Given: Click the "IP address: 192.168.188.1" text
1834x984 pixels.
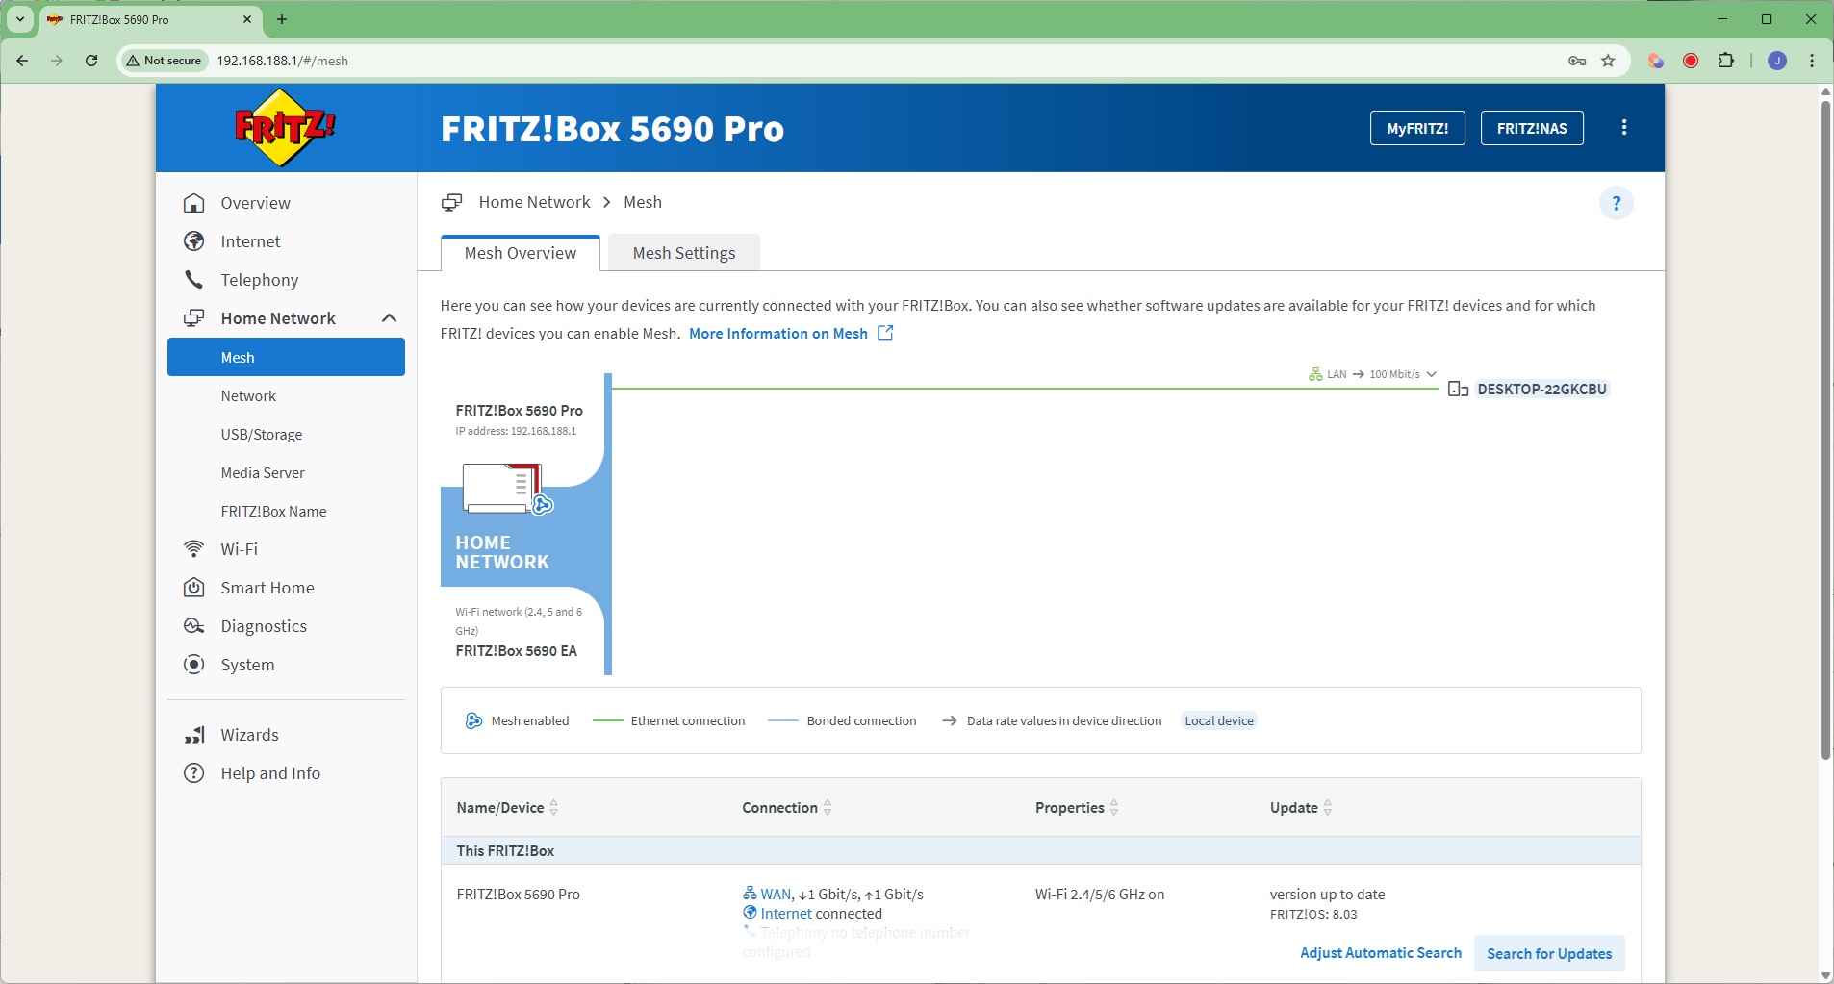Looking at the screenshot, I should pyautogui.click(x=516, y=431).
